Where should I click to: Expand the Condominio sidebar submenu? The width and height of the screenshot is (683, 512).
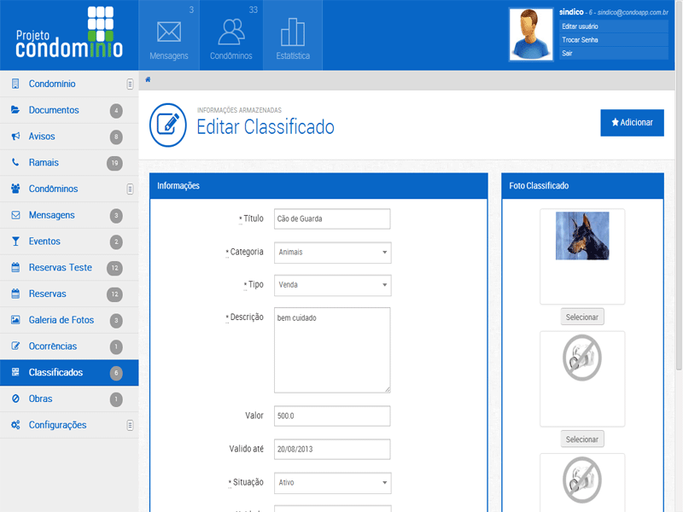[x=130, y=84]
